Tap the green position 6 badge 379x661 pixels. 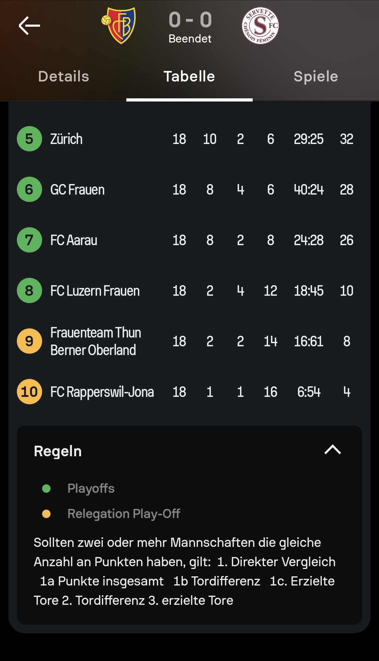(29, 189)
